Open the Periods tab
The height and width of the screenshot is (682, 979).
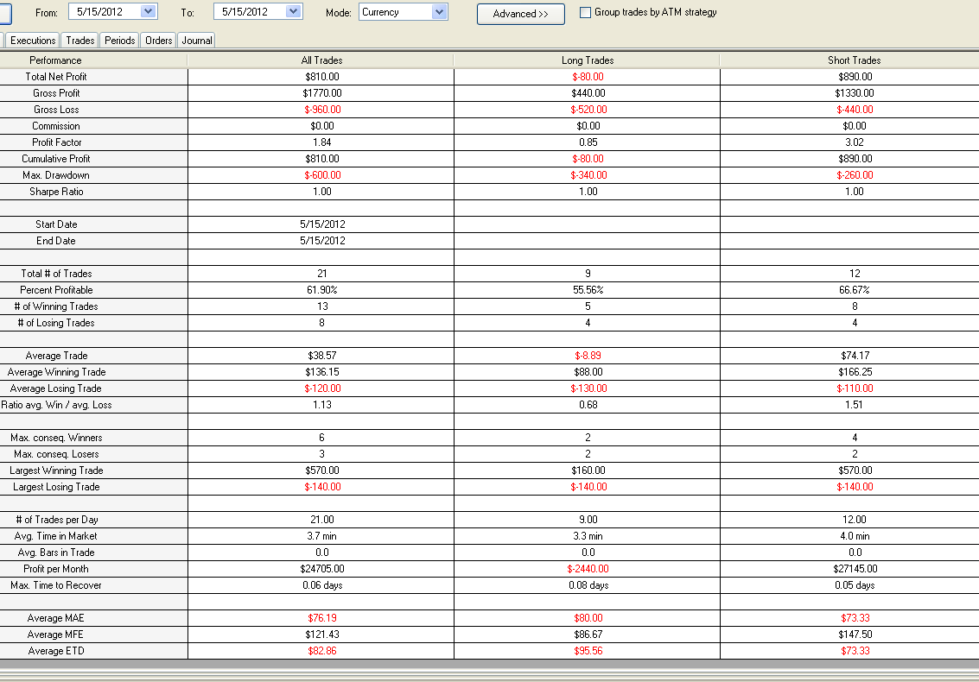[x=119, y=41]
